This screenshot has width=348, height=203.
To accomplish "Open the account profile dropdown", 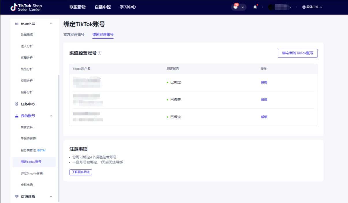I will point(280,7).
